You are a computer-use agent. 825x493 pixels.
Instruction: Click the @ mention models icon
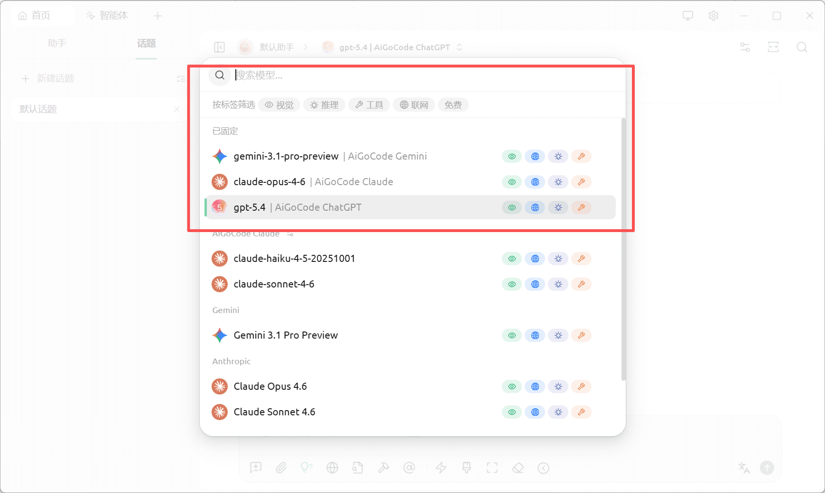point(409,468)
